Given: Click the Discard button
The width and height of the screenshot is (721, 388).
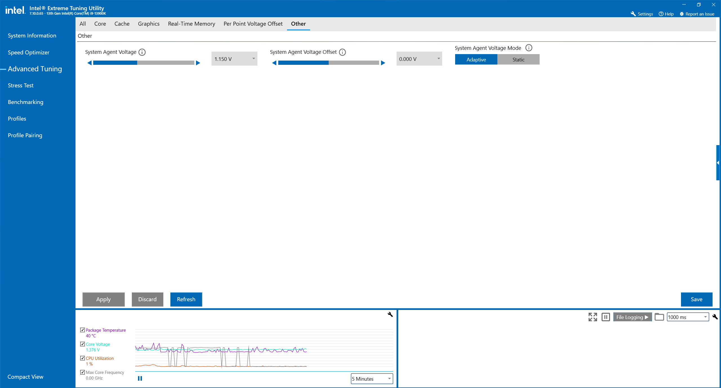Looking at the screenshot, I should pyautogui.click(x=148, y=299).
